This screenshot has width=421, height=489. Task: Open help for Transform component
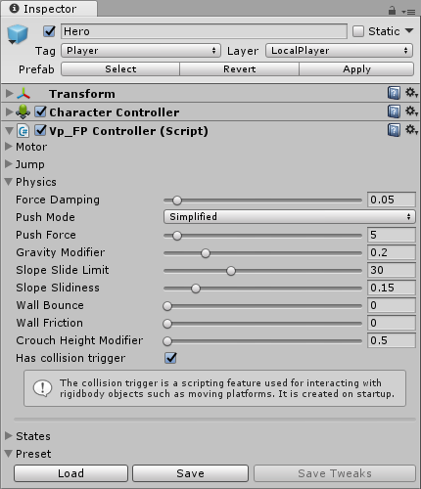pos(394,93)
